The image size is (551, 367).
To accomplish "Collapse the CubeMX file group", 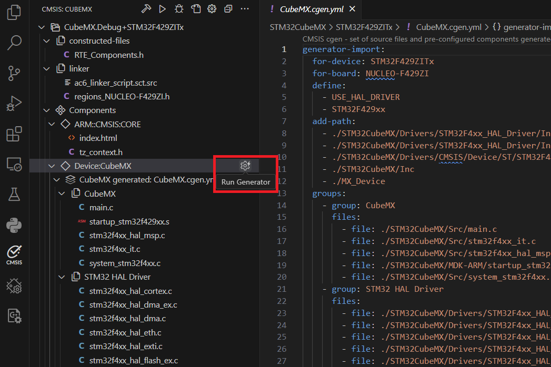I will point(62,194).
